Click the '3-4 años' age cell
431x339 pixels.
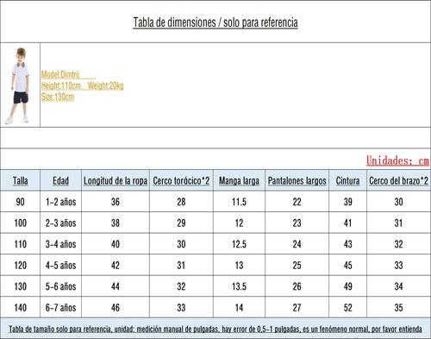tap(60, 244)
